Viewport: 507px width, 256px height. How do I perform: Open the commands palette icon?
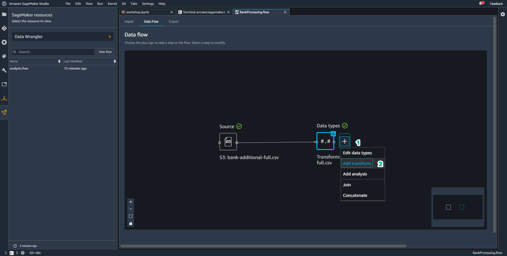pyautogui.click(x=4, y=56)
